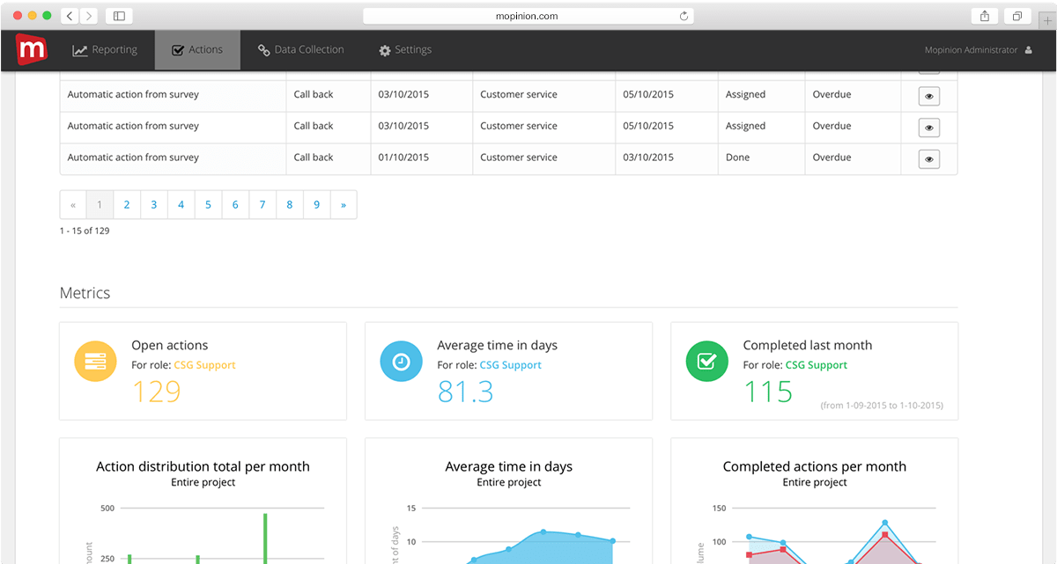Image resolution: width=1057 pixels, height=564 pixels.
Task: View the action with status Done
Action: (929, 159)
